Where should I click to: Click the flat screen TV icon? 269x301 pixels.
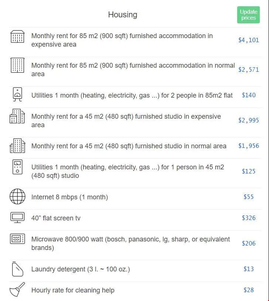pos(17,217)
